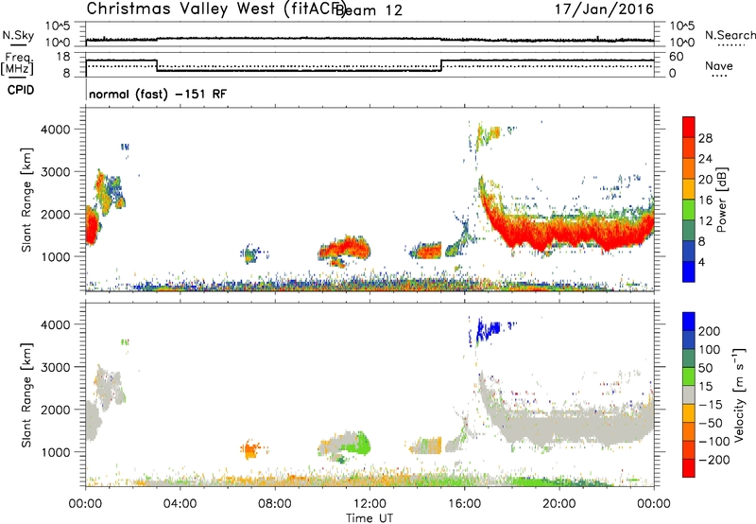Click the '20:00' time axis tick label

tap(558, 504)
